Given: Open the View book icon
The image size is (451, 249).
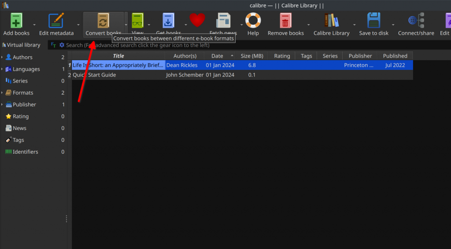Looking at the screenshot, I should pyautogui.click(x=137, y=20).
